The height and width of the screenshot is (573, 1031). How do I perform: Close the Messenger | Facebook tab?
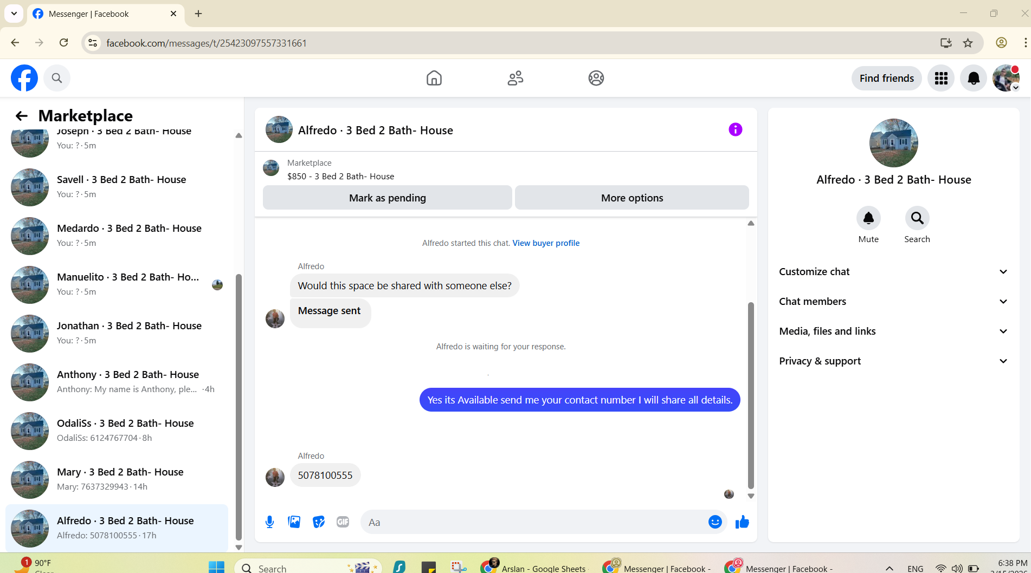click(173, 14)
